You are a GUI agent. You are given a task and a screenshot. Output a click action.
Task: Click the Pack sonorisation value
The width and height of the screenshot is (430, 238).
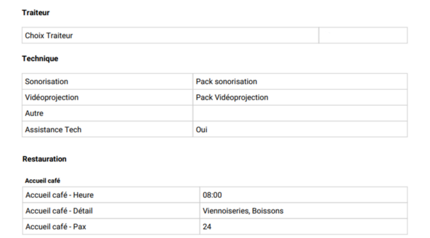226,82
